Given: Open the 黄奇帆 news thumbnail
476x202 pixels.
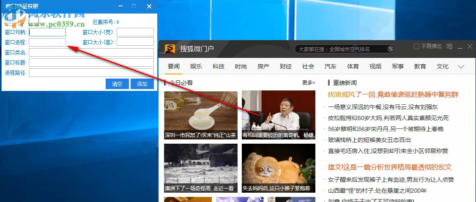Looking at the screenshot, I should pyautogui.click(x=279, y=115).
